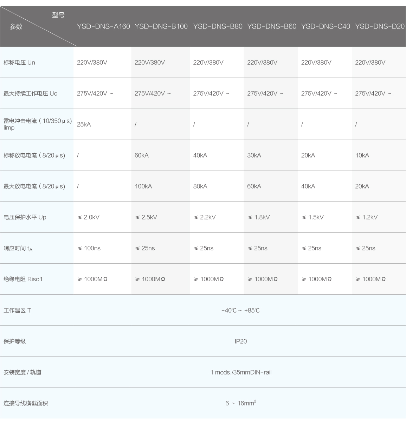Click the 绝缘电阻 Riso1 row label
This screenshot has height=429, width=406.
(x=23, y=279)
